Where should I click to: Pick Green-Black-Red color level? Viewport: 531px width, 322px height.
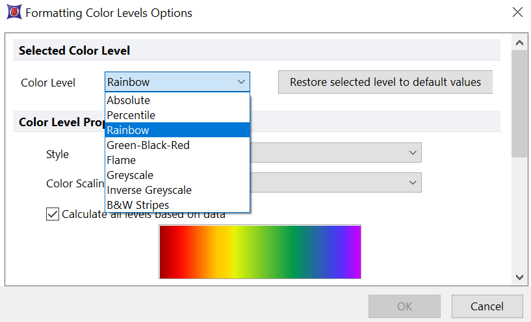tap(148, 145)
